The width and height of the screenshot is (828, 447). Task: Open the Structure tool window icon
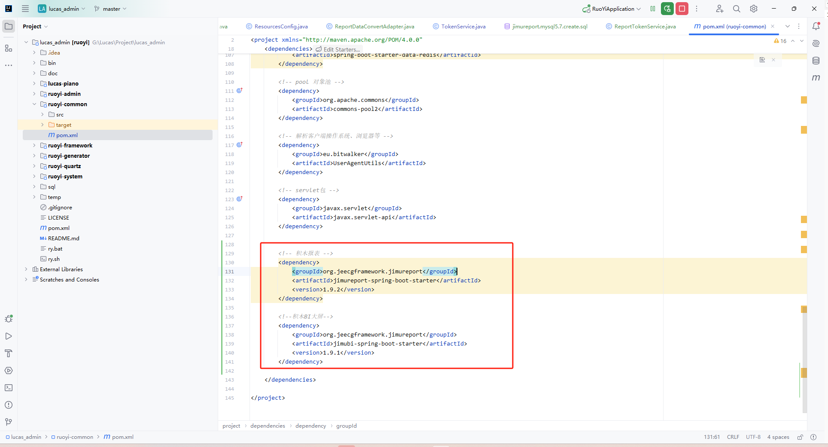click(9, 48)
